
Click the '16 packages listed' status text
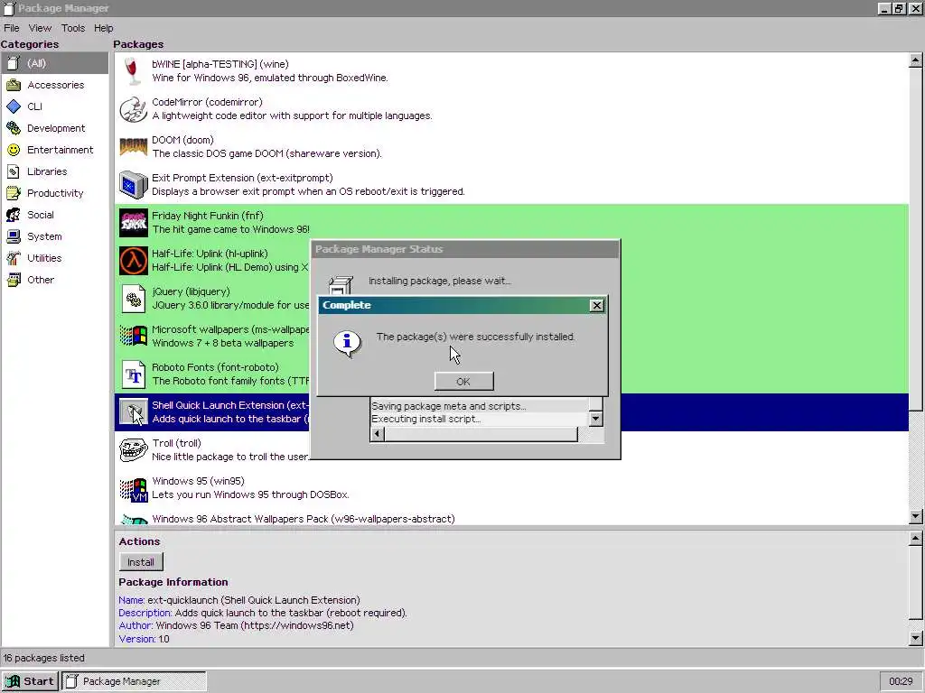click(44, 658)
